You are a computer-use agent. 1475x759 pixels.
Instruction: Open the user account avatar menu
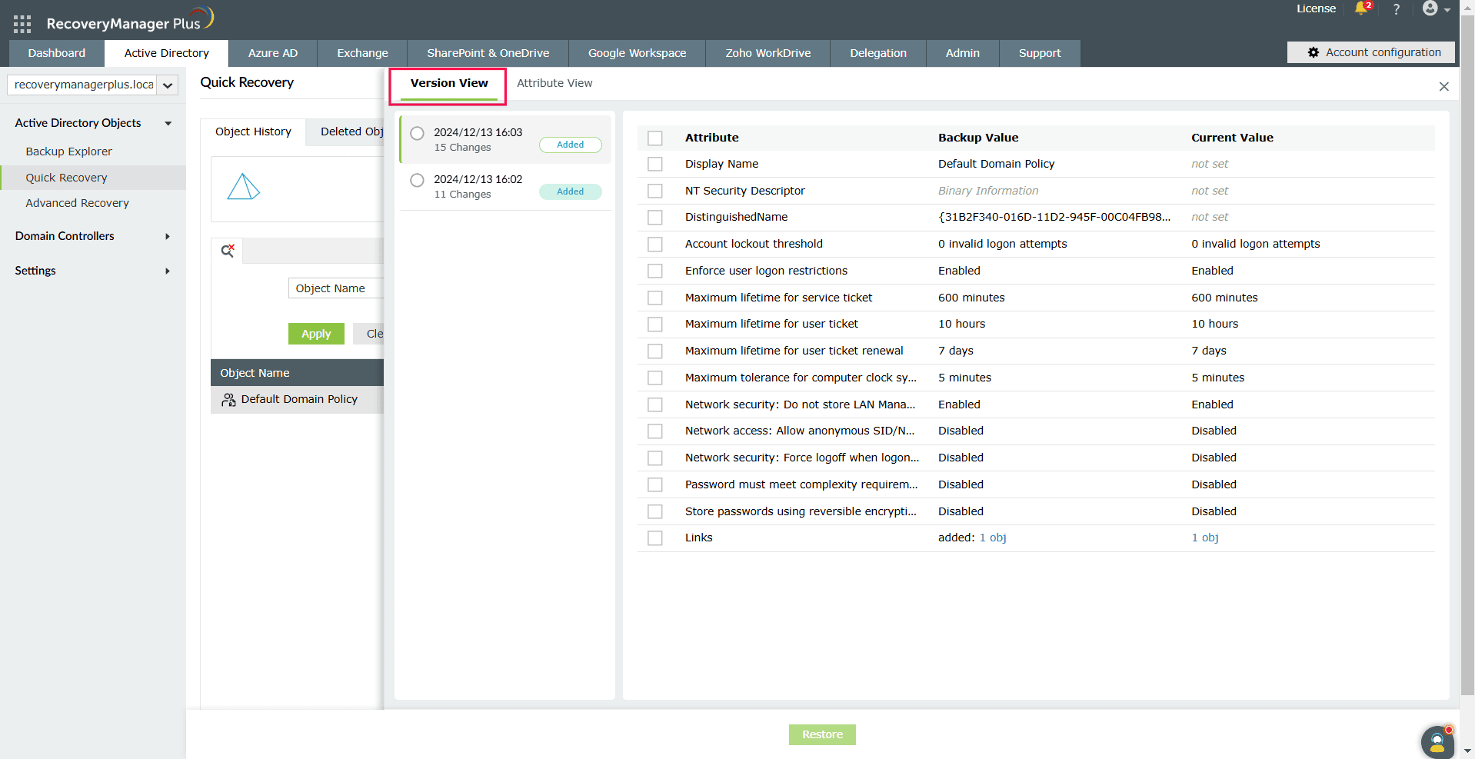pos(1436,9)
